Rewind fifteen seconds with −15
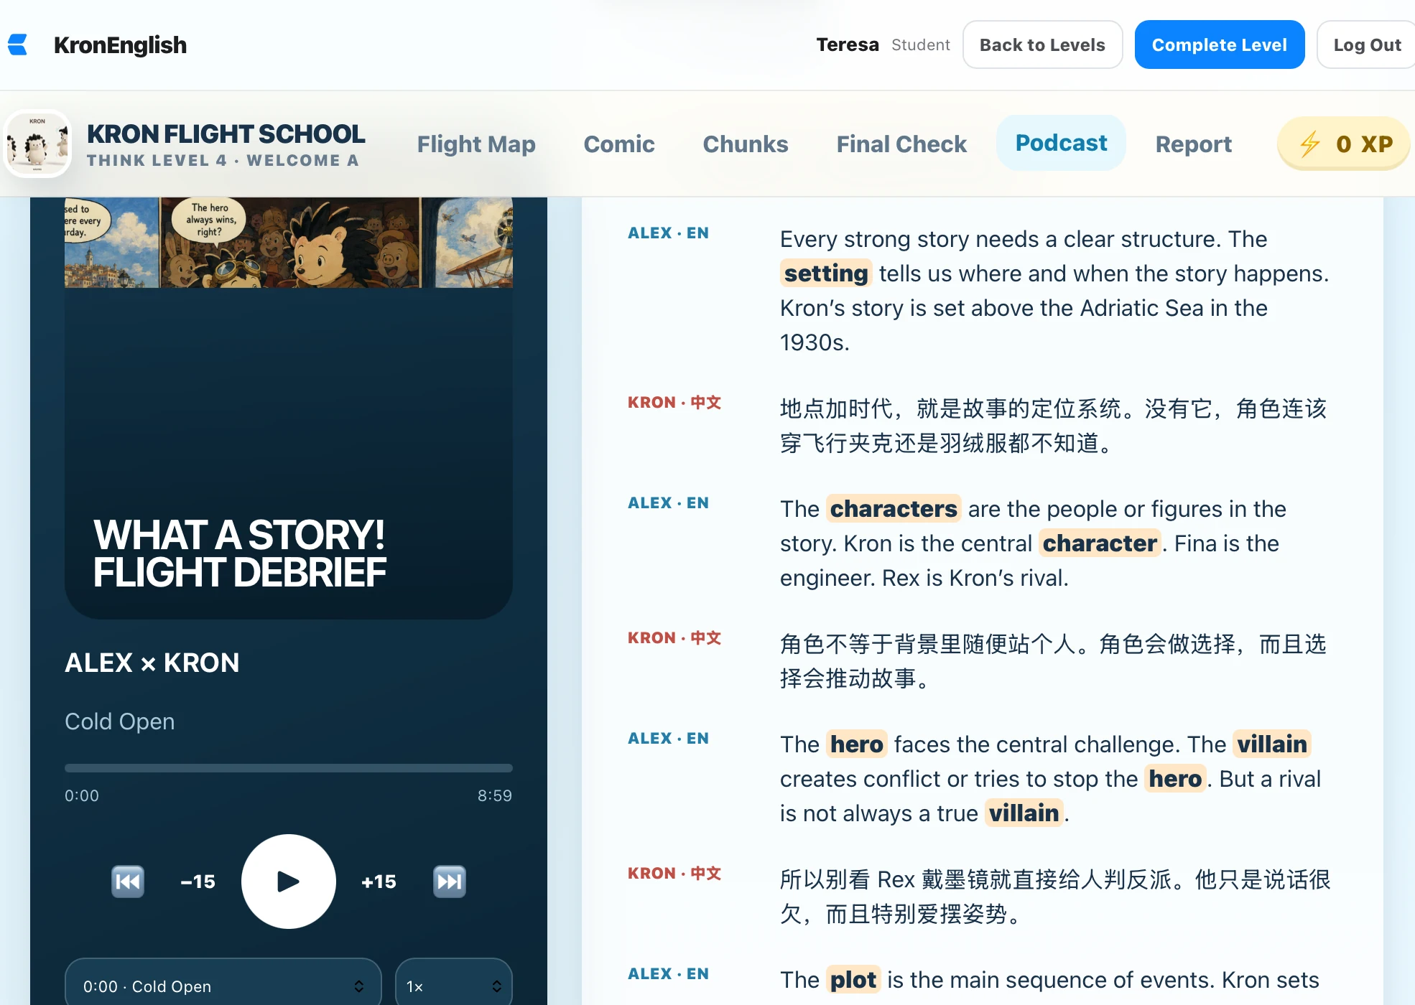 pyautogui.click(x=198, y=882)
